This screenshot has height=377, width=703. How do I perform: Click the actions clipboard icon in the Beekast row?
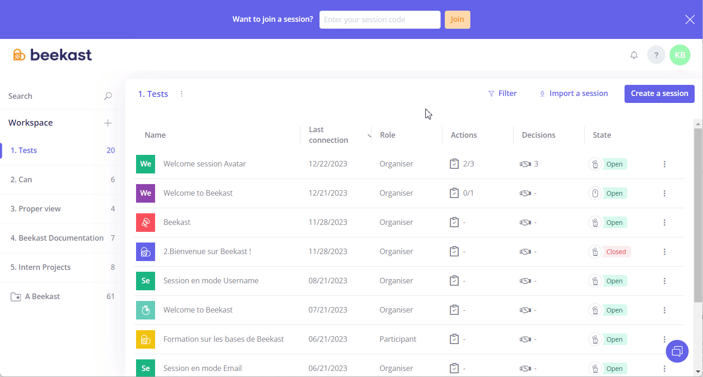click(454, 222)
